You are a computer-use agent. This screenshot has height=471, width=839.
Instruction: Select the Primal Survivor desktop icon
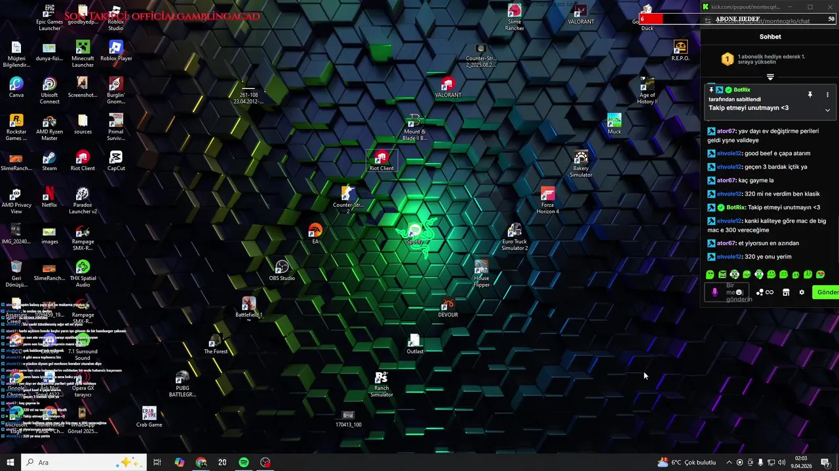(x=116, y=128)
